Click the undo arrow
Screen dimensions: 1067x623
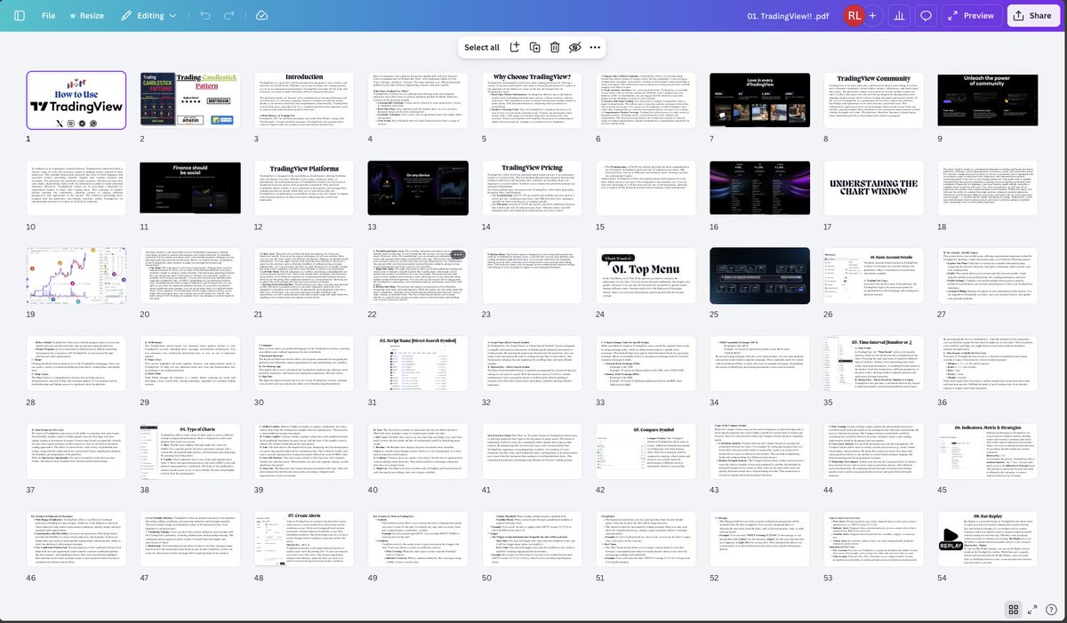205,16
